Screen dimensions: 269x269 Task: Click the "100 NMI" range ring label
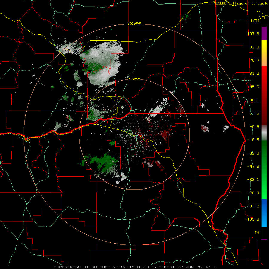click(134, 24)
